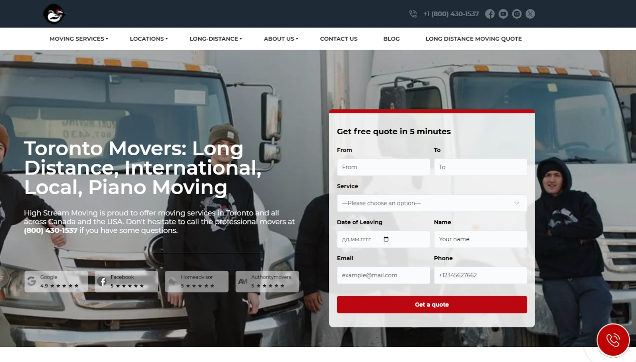Viewport: 636px width, 362px height.
Task: Open the Service option dropdown
Action: 432,203
